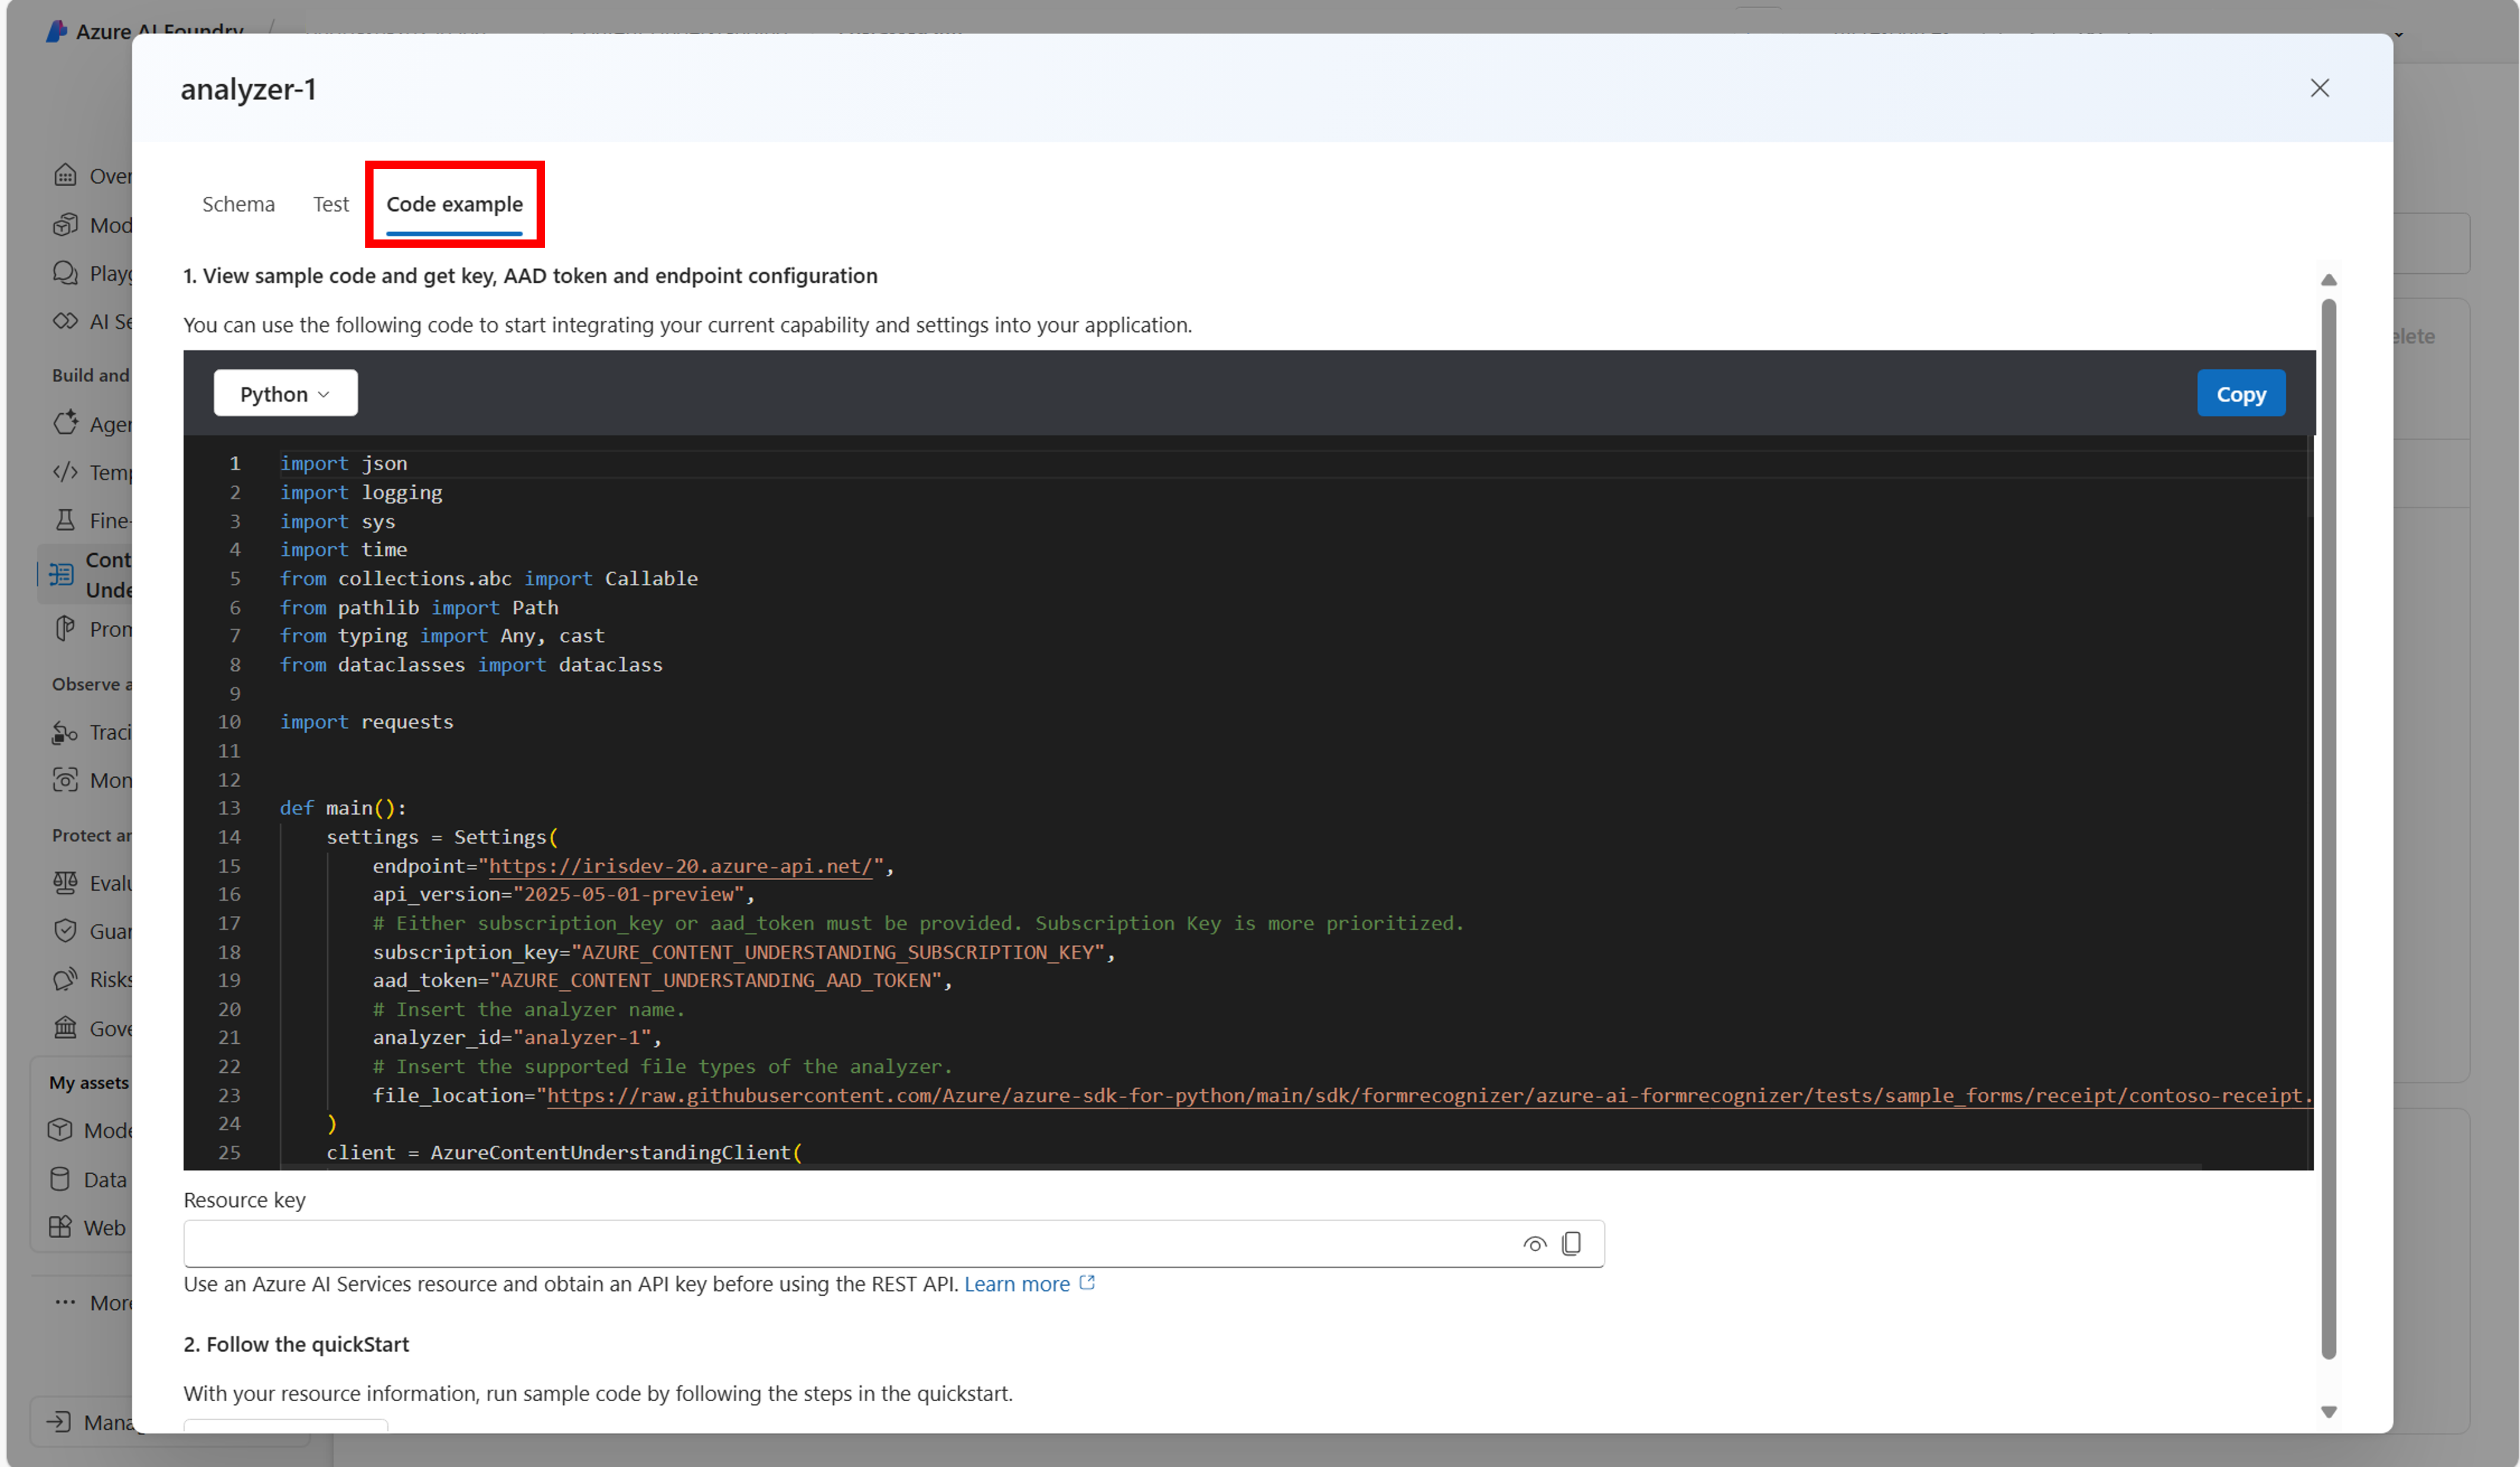Image resolution: width=2520 pixels, height=1467 pixels.
Task: Open the Governance building icon in sidebar
Action: tap(65, 1028)
